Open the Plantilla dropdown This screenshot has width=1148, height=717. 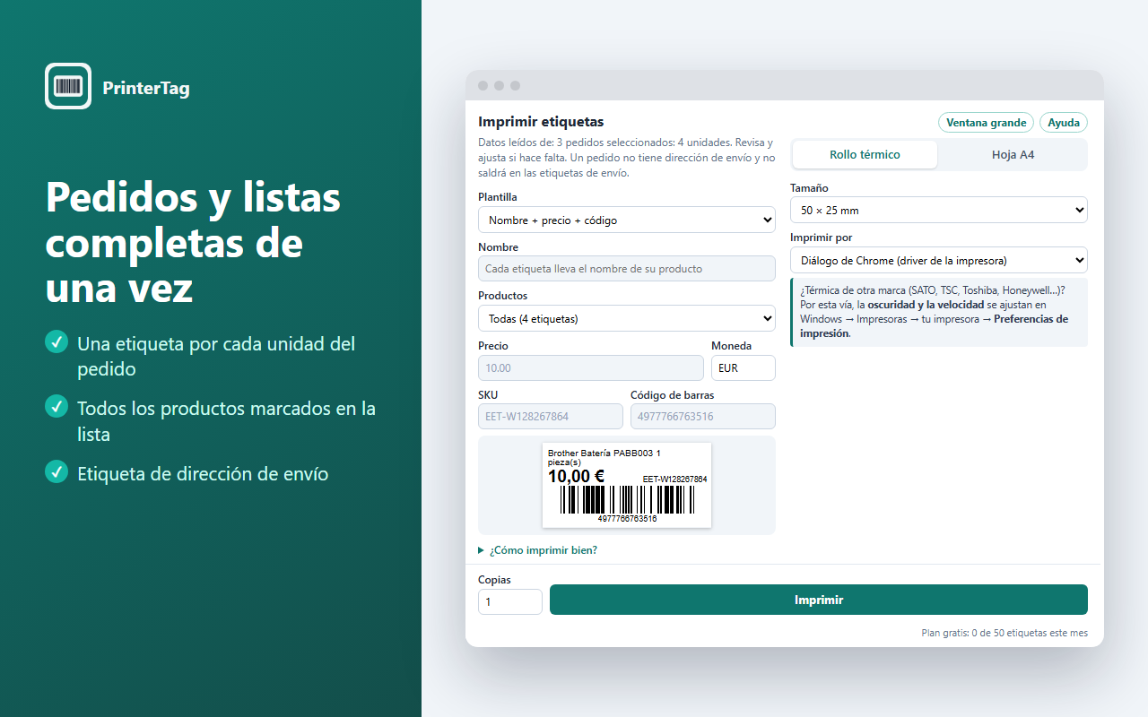click(x=627, y=220)
